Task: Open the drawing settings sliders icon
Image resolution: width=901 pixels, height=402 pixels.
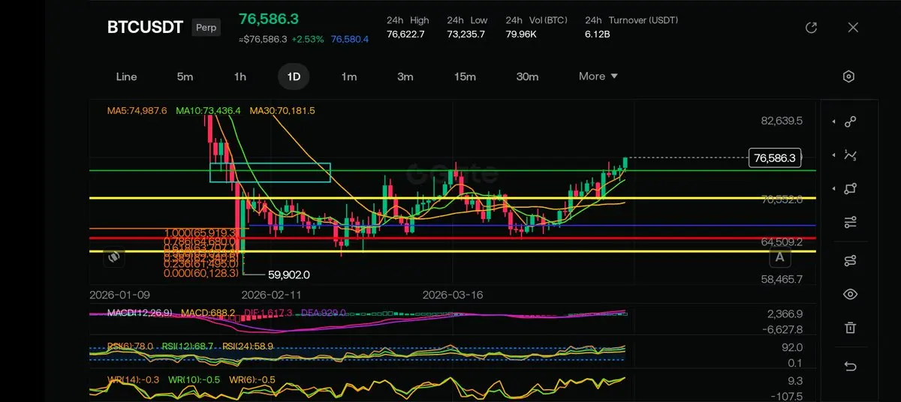Action: 850,223
